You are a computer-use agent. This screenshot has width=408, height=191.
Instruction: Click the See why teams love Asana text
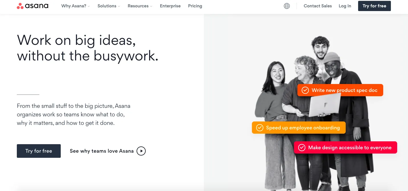(102, 151)
